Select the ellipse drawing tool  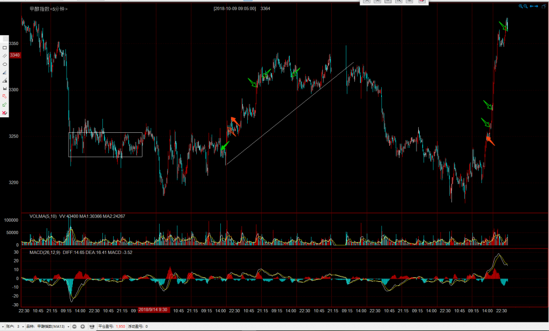[x=5, y=64]
